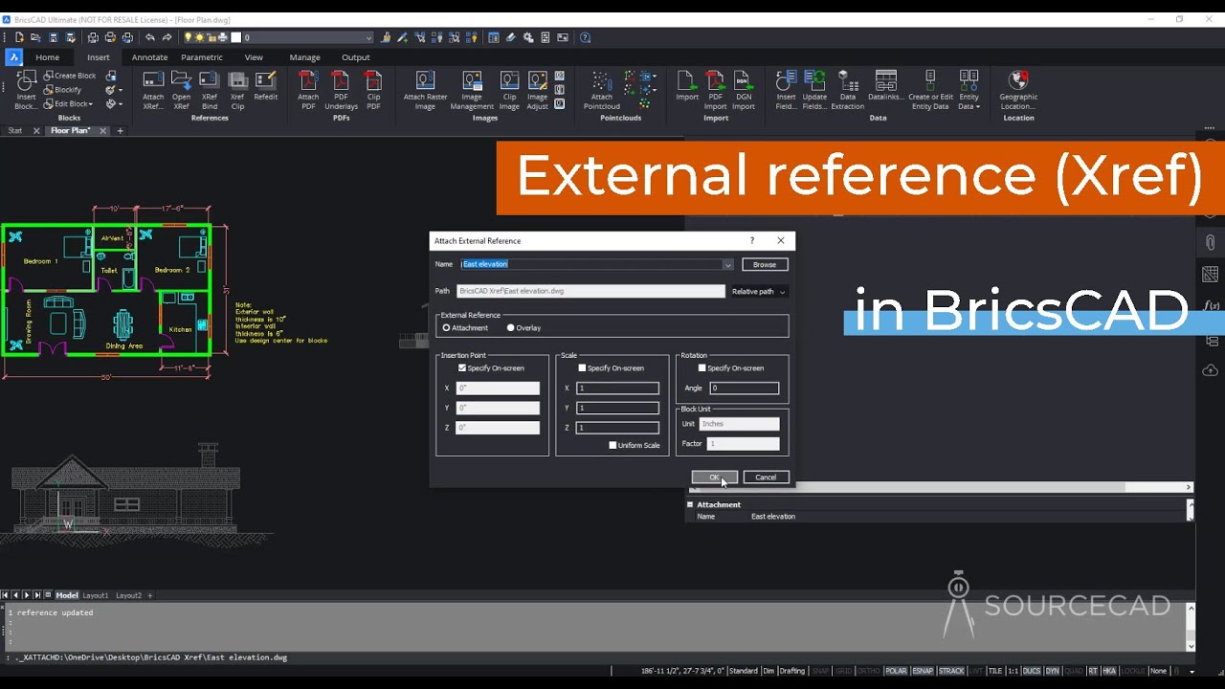Collapse the Attachment section in panel

[690, 504]
